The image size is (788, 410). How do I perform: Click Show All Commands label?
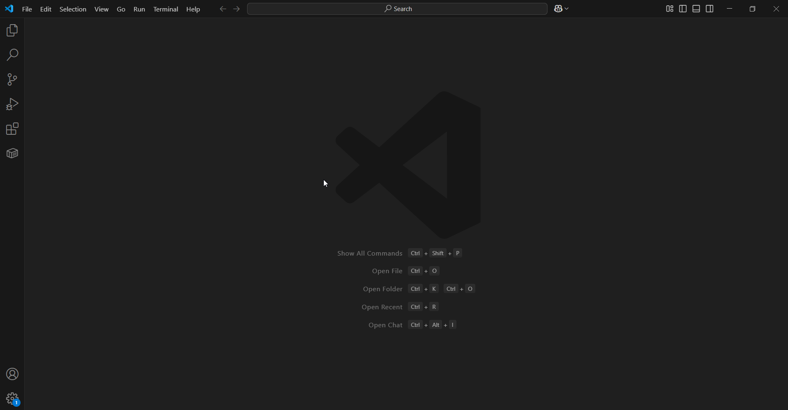click(369, 254)
